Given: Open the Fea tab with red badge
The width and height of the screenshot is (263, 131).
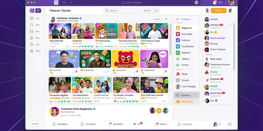Looking at the screenshot, I should point(138,124).
